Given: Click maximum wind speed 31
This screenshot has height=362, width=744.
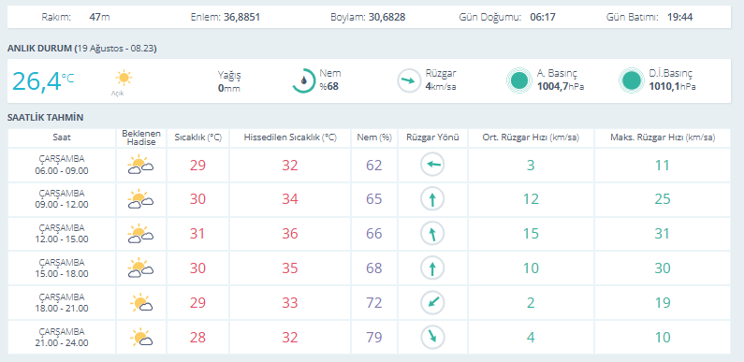Looking at the screenshot, I should tap(662, 234).
